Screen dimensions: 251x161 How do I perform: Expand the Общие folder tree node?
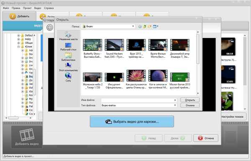tap(18, 43)
